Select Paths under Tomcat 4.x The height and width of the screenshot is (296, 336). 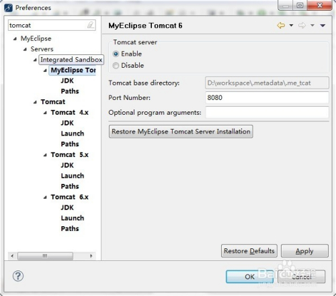tap(70, 144)
